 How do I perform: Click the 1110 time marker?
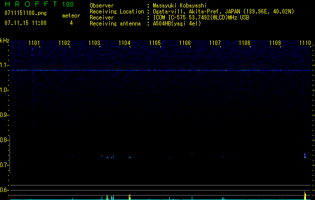click(x=305, y=43)
